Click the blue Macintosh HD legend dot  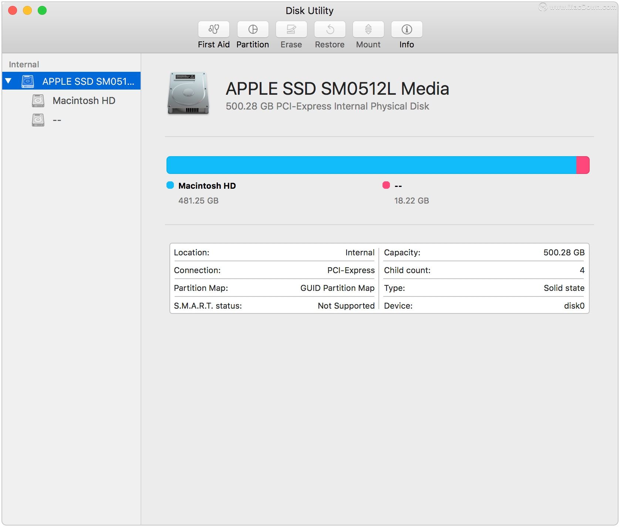[170, 185]
